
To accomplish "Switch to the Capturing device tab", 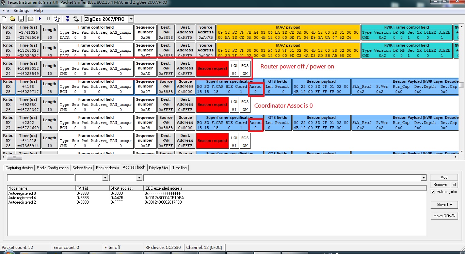I will point(19,168).
